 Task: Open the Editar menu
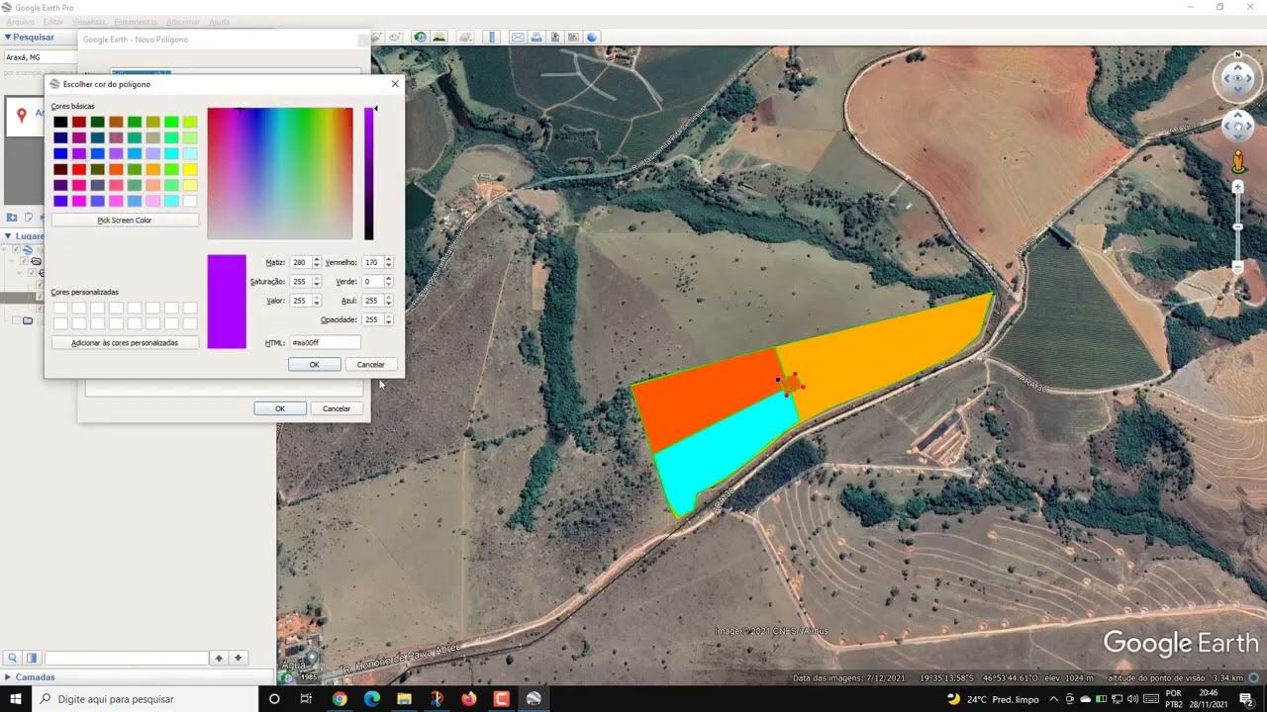tap(53, 22)
